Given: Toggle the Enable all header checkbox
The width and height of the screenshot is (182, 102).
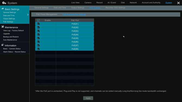Looking at the screenshot, I should [38, 20].
